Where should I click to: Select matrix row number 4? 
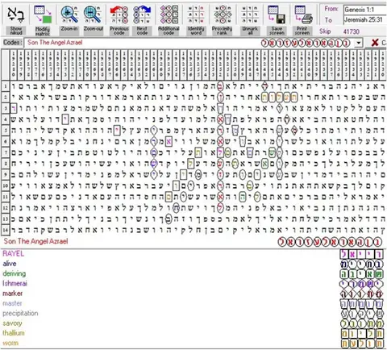[x=6, y=119]
